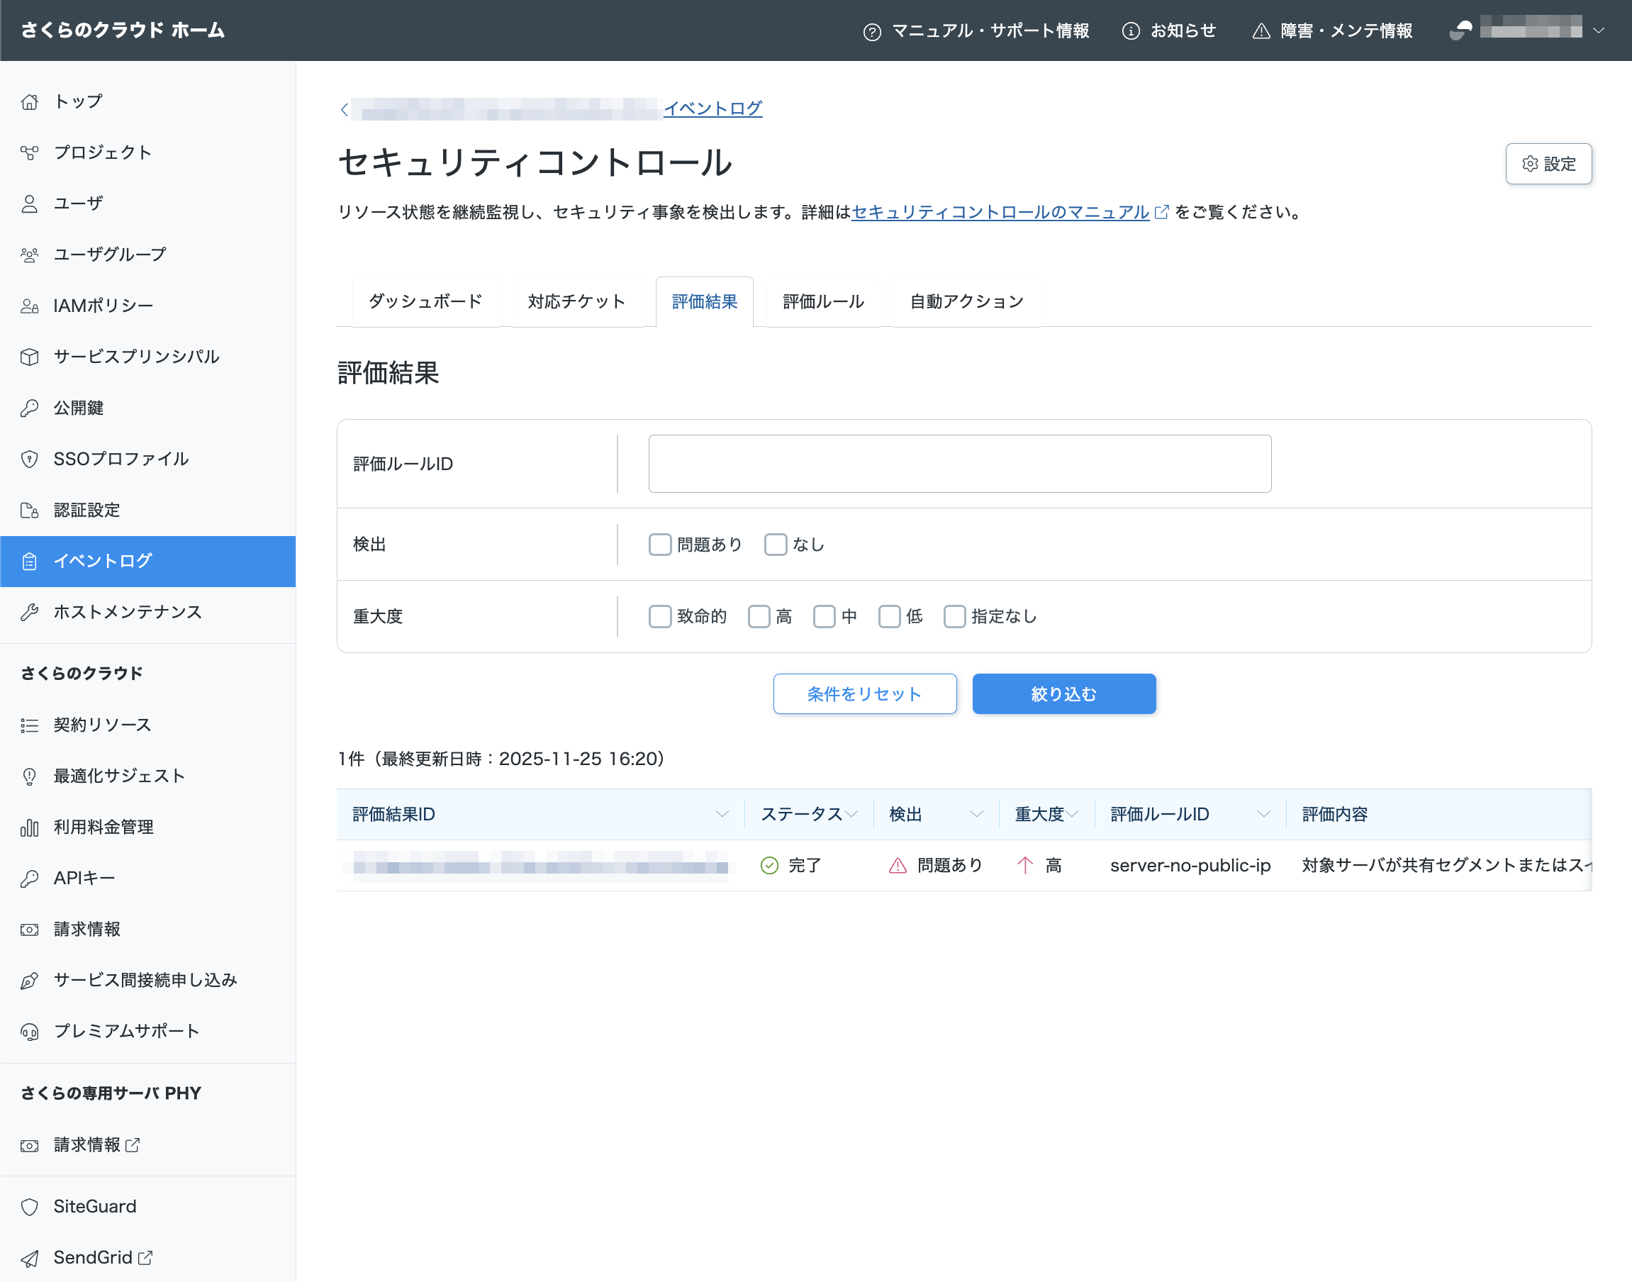This screenshot has width=1632, height=1282.
Task: Click the 評価ルールID text input field
Action: coord(959,464)
